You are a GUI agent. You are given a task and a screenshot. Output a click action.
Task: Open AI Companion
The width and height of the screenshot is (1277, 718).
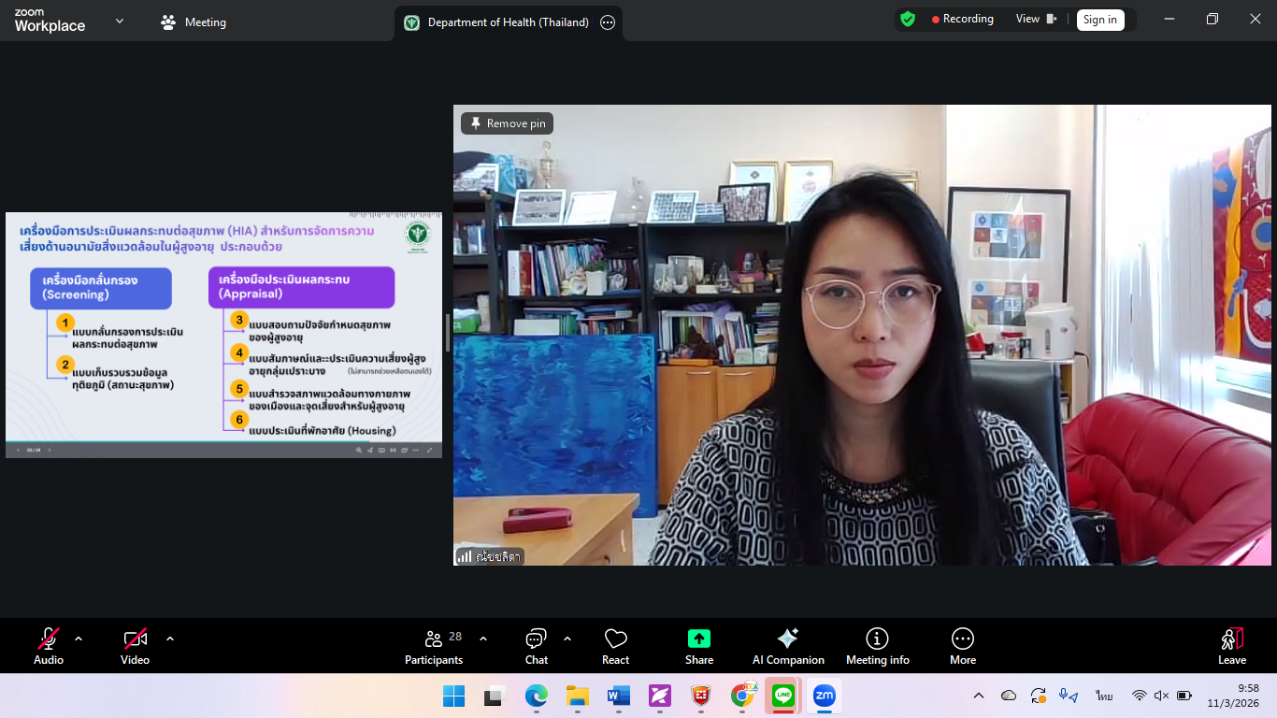click(788, 645)
